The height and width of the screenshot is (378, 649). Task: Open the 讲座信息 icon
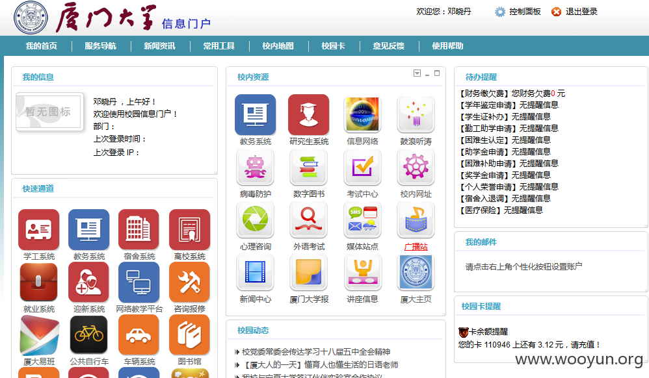point(362,272)
